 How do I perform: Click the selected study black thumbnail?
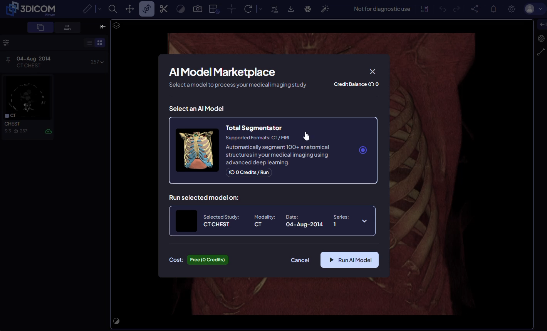pyautogui.click(x=186, y=221)
